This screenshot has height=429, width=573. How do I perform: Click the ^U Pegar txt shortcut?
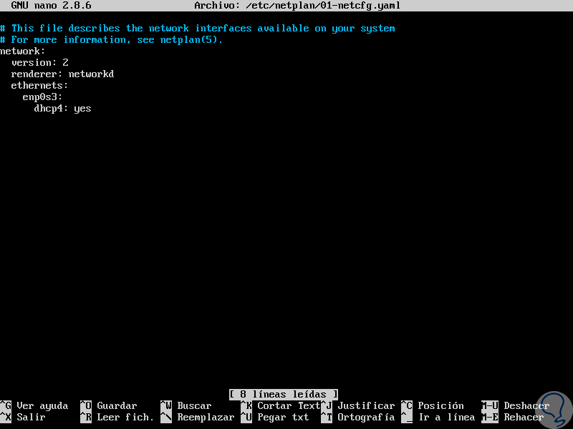point(275,417)
